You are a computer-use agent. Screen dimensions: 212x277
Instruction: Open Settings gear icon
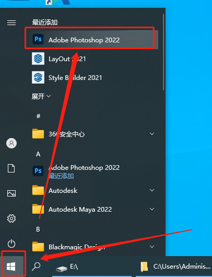(x=11, y=218)
